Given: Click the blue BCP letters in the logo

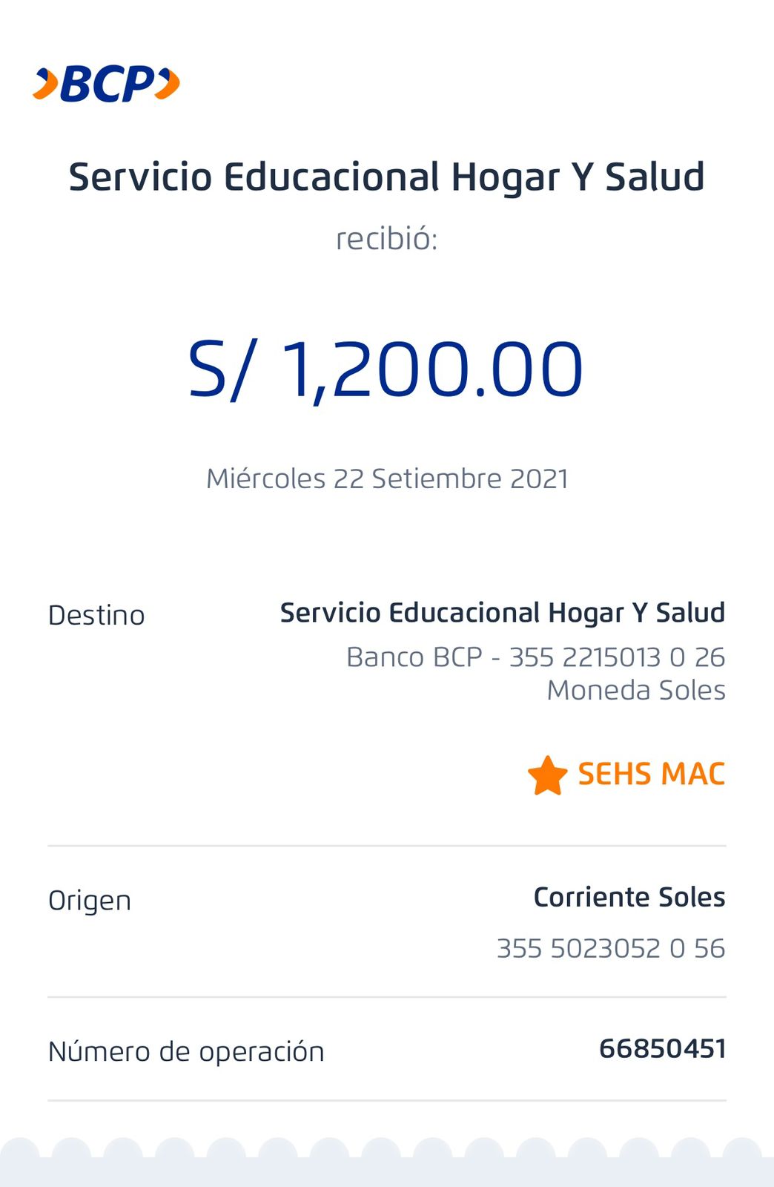Looking at the screenshot, I should [x=107, y=84].
